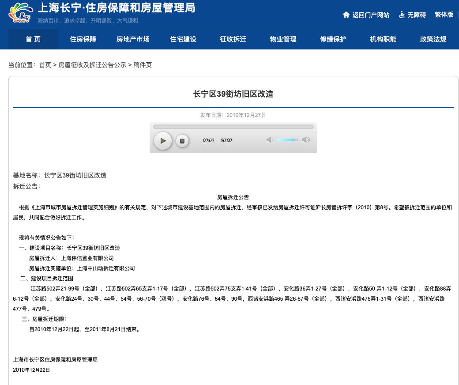This screenshot has height=385, width=459.
Task: Open the 住房保障 menu
Action: coord(83,39)
